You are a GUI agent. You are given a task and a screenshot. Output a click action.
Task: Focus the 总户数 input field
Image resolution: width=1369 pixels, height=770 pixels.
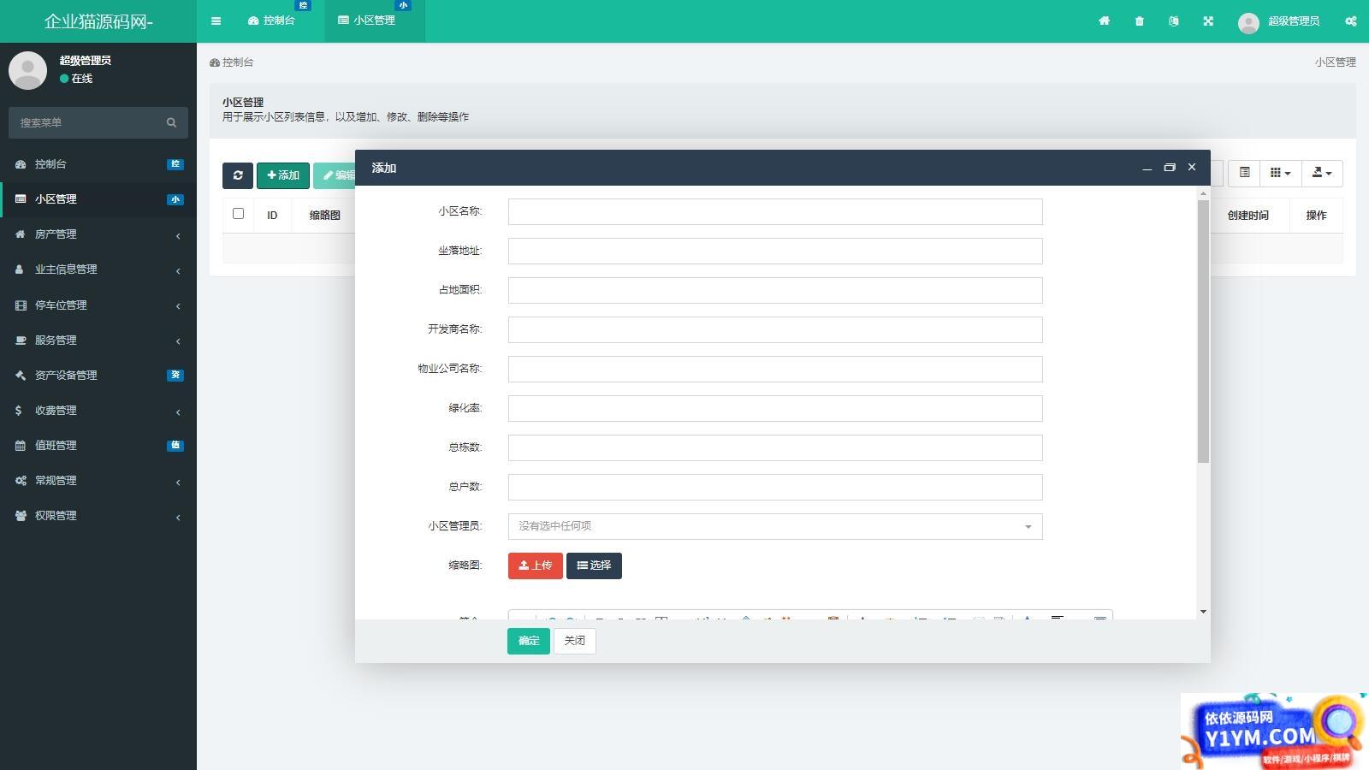775,487
